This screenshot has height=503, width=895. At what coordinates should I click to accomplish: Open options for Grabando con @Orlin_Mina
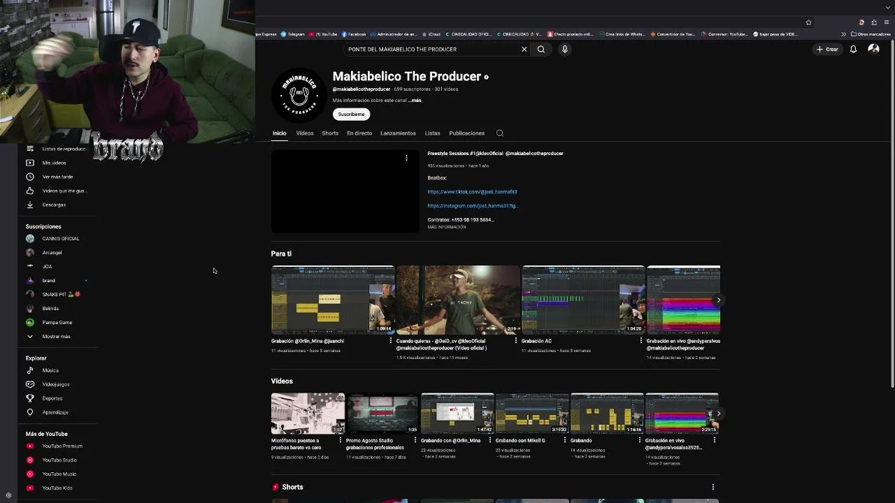tap(490, 440)
